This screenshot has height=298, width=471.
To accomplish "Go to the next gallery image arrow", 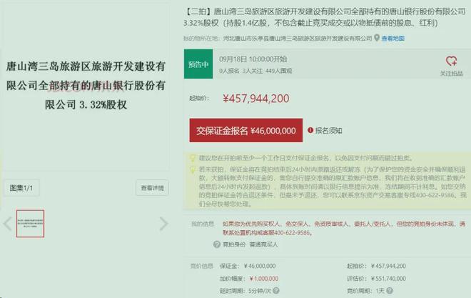I will [x=163, y=224].
